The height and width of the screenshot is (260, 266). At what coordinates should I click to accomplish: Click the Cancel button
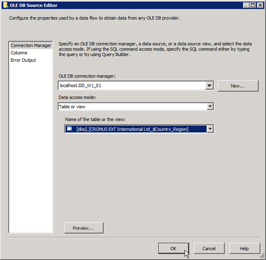coord(209,248)
